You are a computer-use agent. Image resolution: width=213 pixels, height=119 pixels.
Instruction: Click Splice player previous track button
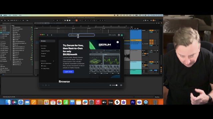point(43,85)
